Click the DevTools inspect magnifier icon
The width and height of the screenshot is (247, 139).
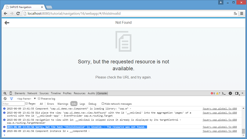tap(5, 93)
